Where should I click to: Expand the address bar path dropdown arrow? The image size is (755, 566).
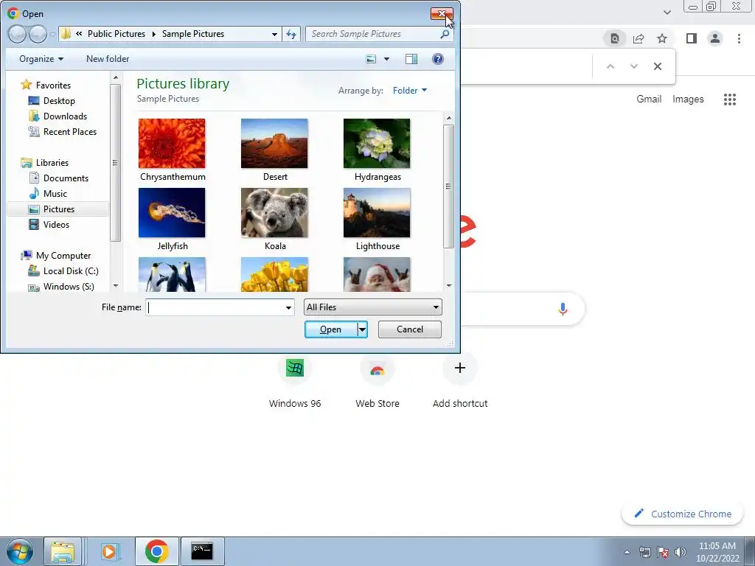[274, 34]
